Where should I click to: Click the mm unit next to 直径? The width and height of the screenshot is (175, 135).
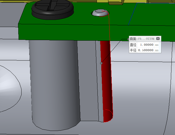coord(157,45)
